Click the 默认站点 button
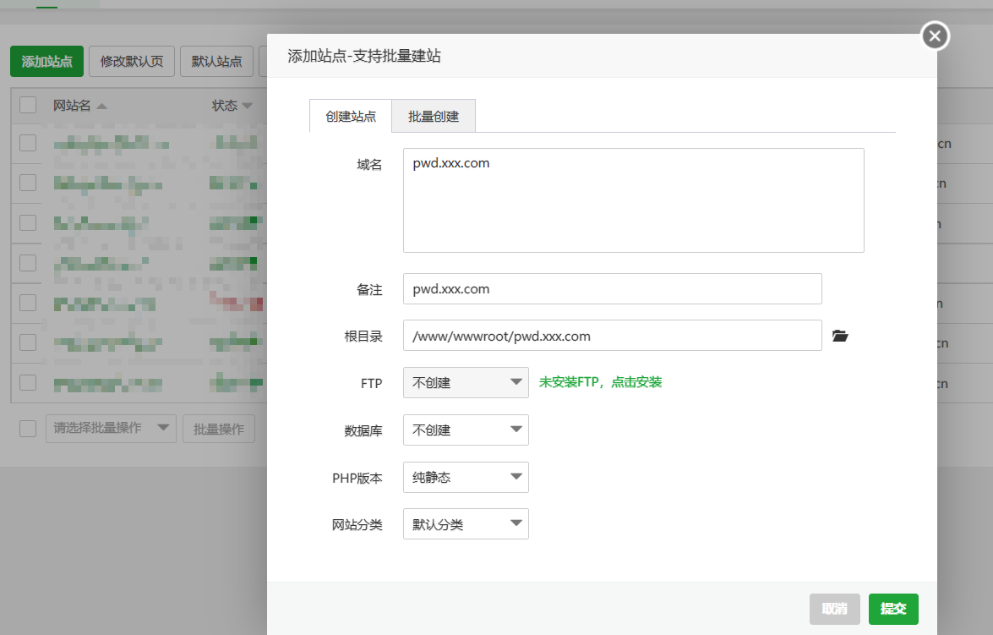Viewport: 993px width, 635px height. click(x=216, y=62)
